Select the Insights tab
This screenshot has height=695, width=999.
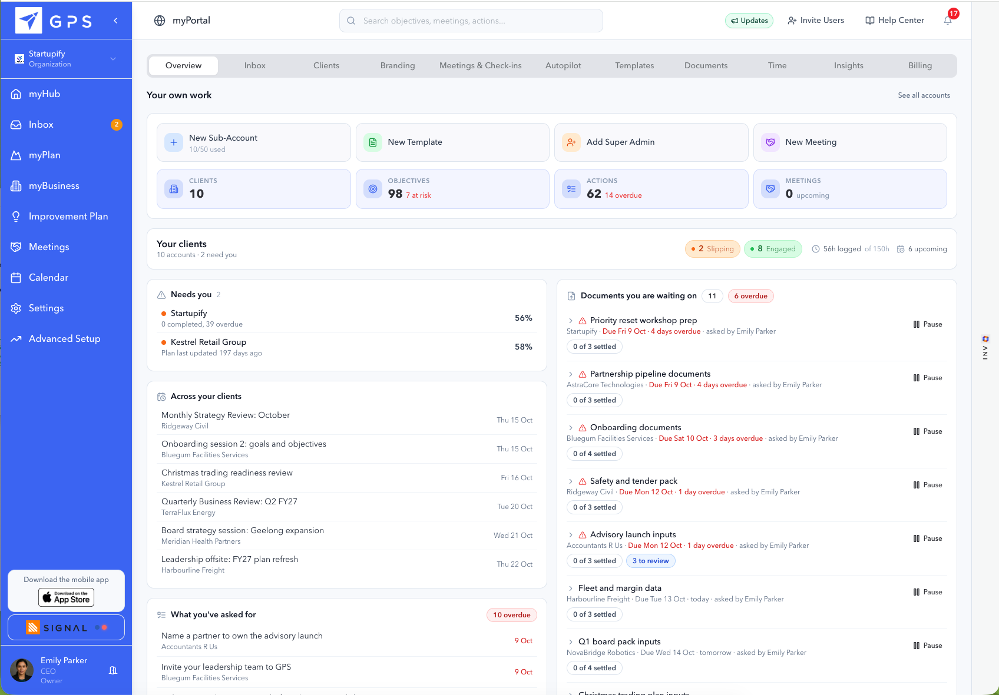(x=849, y=66)
